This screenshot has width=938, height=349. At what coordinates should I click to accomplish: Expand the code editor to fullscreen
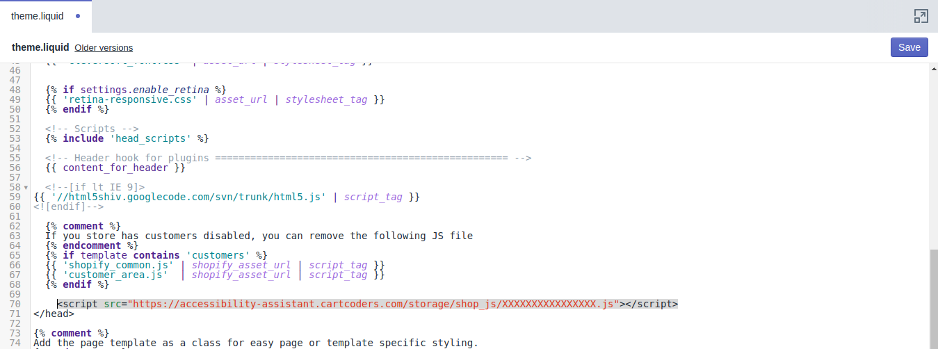921,16
